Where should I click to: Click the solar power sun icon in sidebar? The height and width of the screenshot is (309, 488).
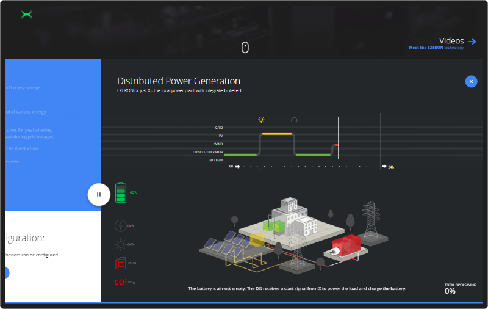coord(120,244)
